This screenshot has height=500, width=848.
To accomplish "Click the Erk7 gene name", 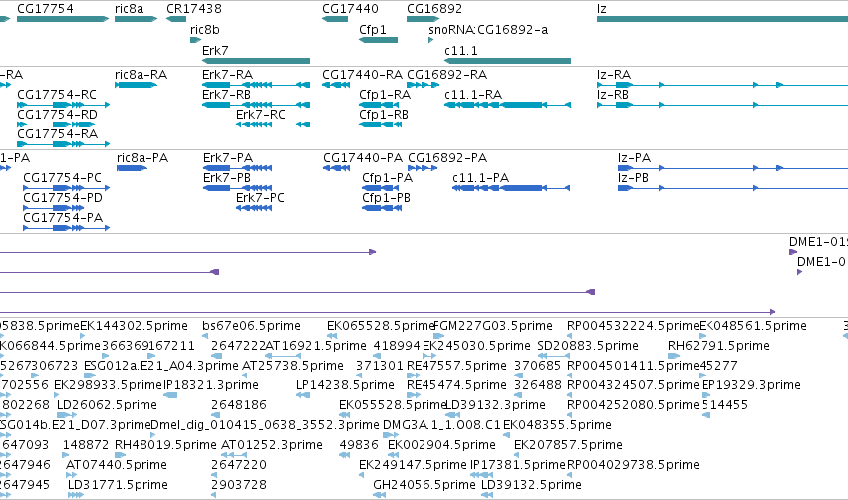I will 215,50.
